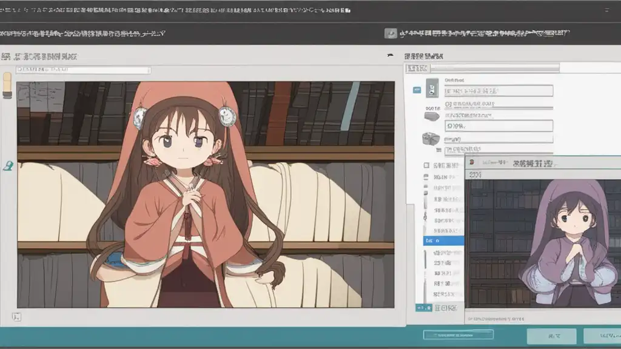621x349 pixels.
Task: Click the pencil icon in left sidebar
Action: point(7,85)
